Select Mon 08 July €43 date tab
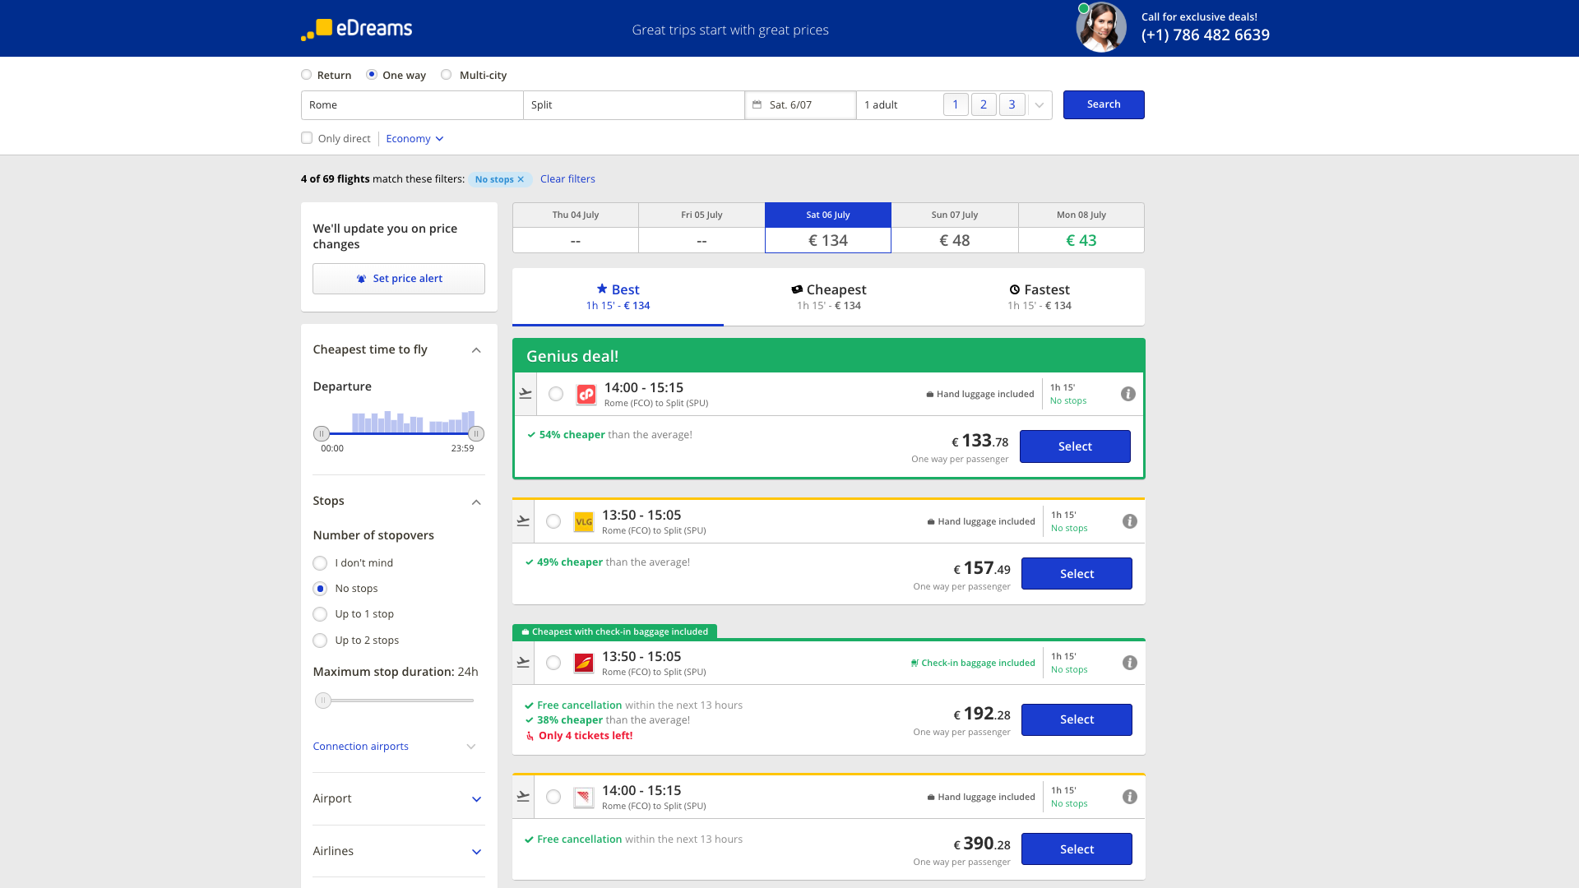The height and width of the screenshot is (888, 1579). [1081, 228]
